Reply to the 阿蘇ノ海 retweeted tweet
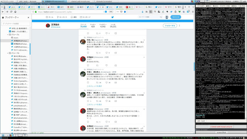 pos(88,53)
